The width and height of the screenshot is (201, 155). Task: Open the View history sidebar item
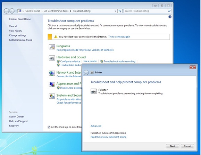(x=15, y=31)
